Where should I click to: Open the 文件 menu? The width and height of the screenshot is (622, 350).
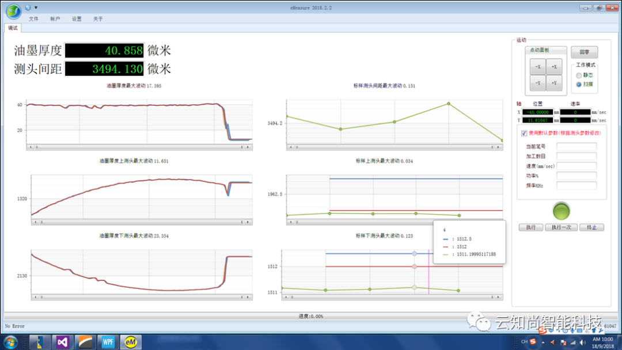coord(33,19)
